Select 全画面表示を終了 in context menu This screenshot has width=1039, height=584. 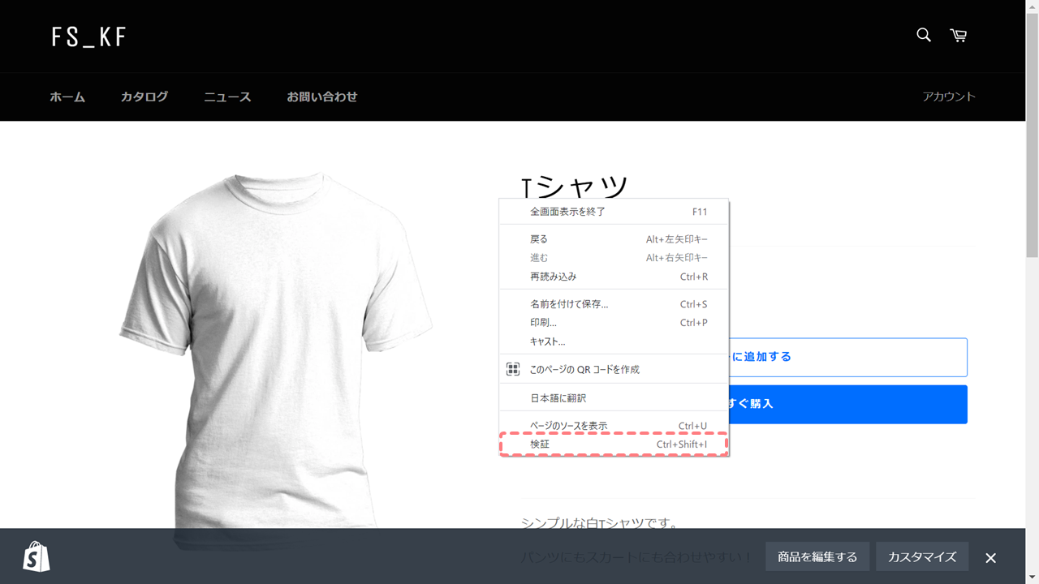[614, 212]
